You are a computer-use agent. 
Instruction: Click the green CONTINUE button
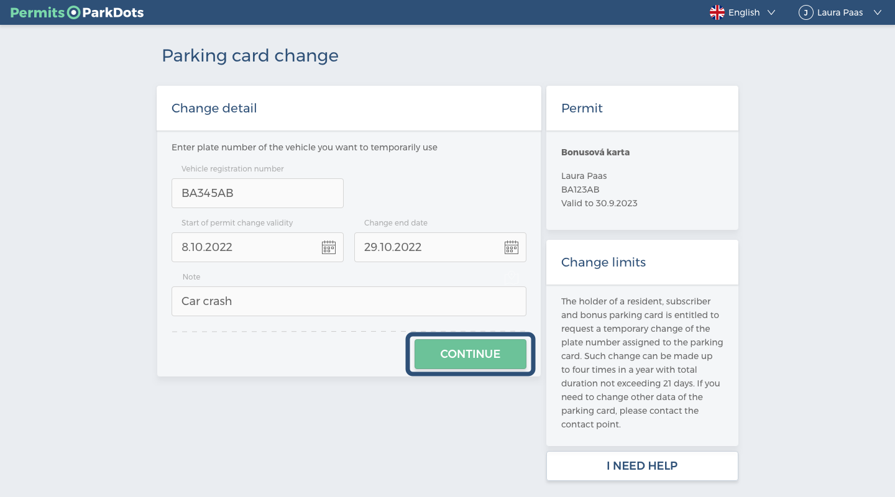(x=470, y=354)
